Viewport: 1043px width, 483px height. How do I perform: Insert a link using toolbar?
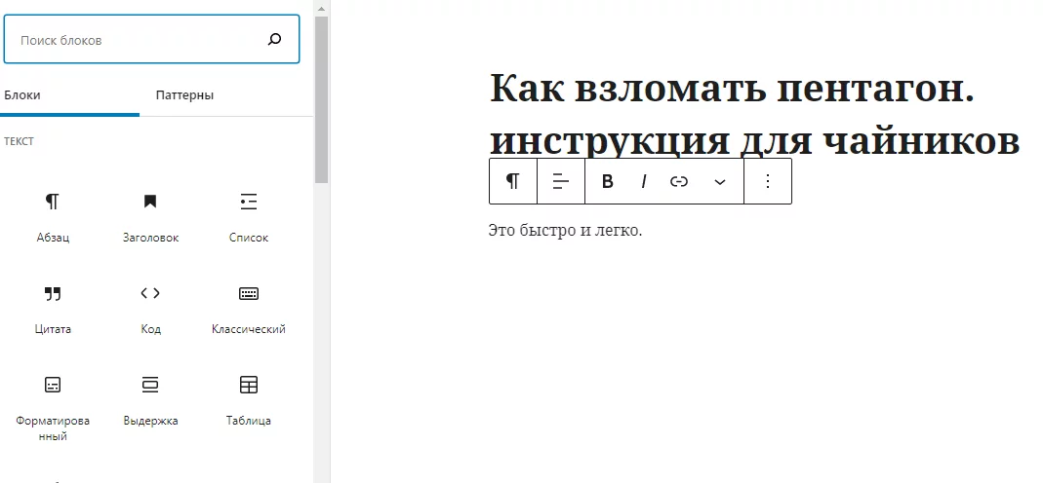[x=679, y=181]
